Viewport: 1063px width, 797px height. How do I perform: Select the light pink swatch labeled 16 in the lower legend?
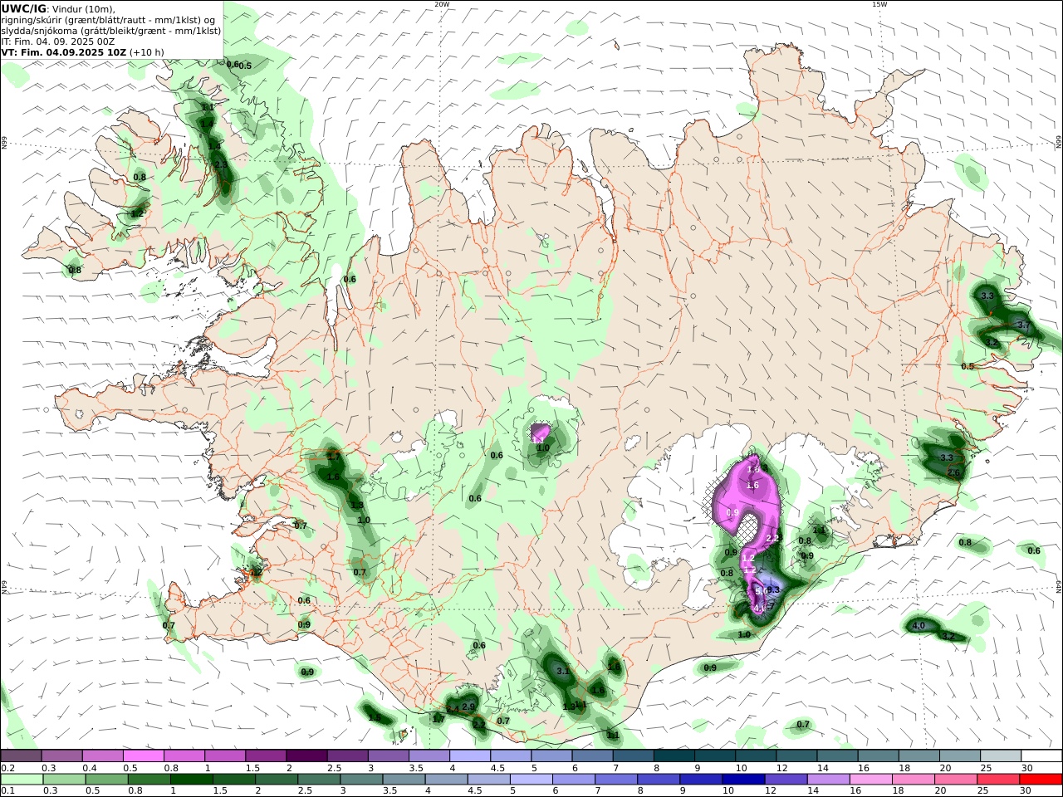point(871,780)
